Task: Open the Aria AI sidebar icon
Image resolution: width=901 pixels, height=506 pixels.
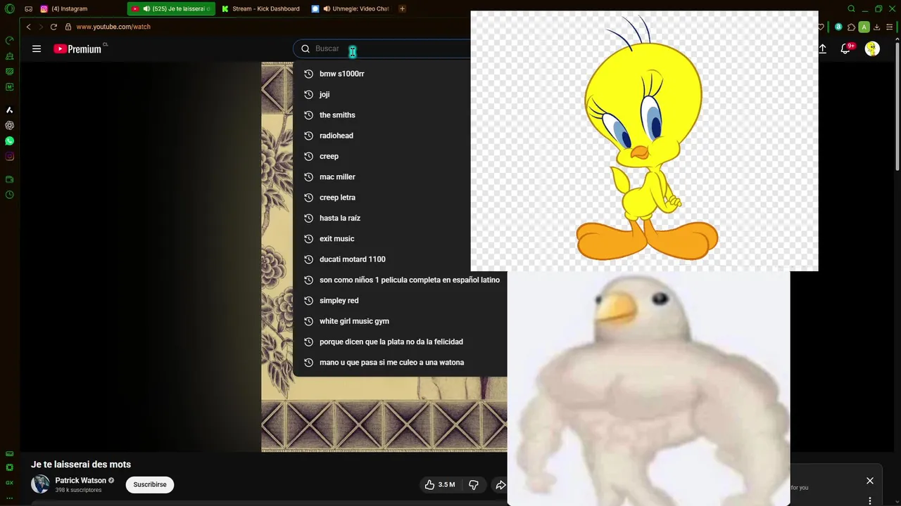Action: 10,110
